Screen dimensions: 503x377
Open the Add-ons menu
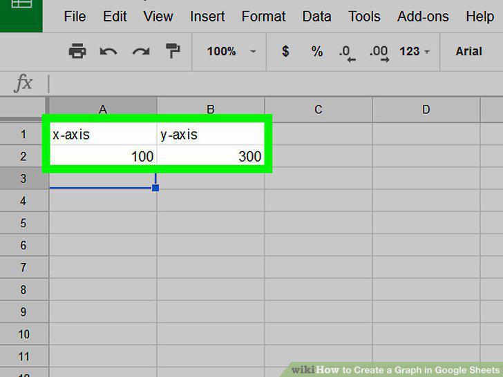click(423, 17)
